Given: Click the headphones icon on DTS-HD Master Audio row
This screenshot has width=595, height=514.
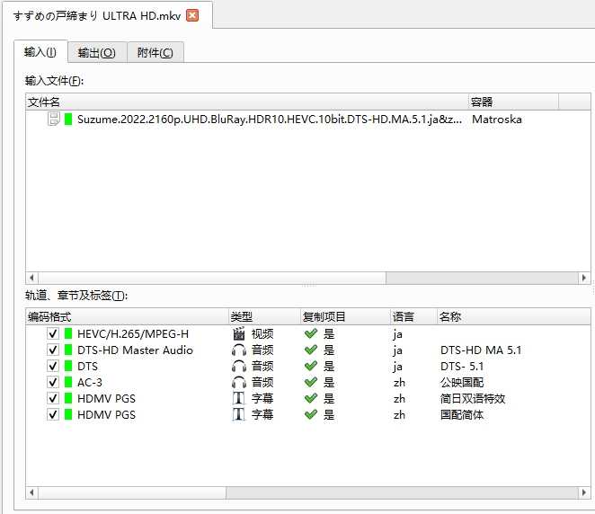Looking at the screenshot, I should (239, 350).
